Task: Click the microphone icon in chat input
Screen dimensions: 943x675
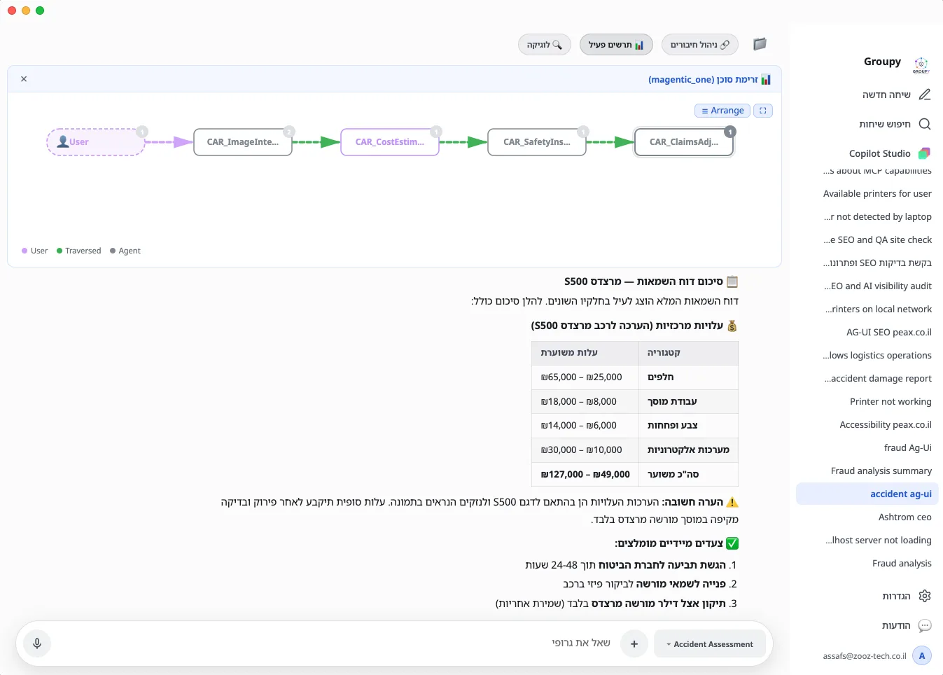Action: click(x=37, y=643)
